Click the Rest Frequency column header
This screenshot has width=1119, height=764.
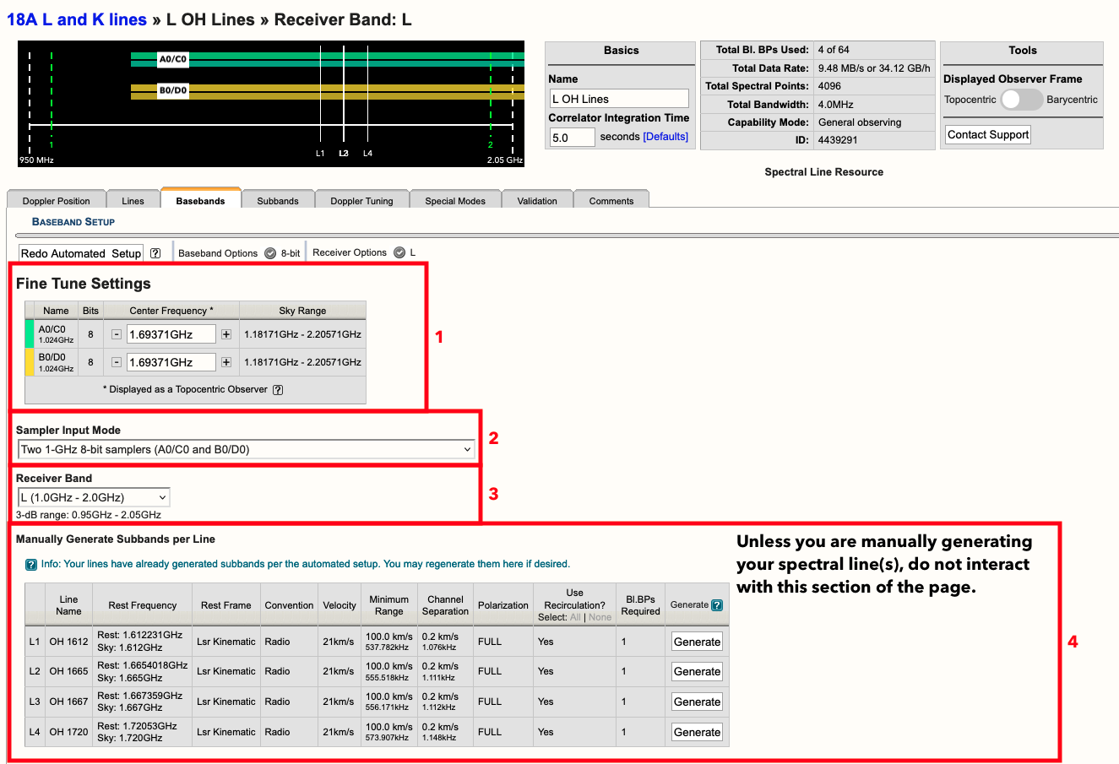tap(142, 605)
